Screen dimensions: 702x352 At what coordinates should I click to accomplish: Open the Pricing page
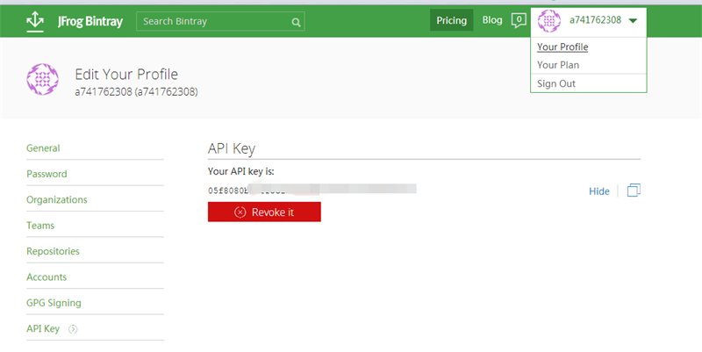click(x=451, y=20)
